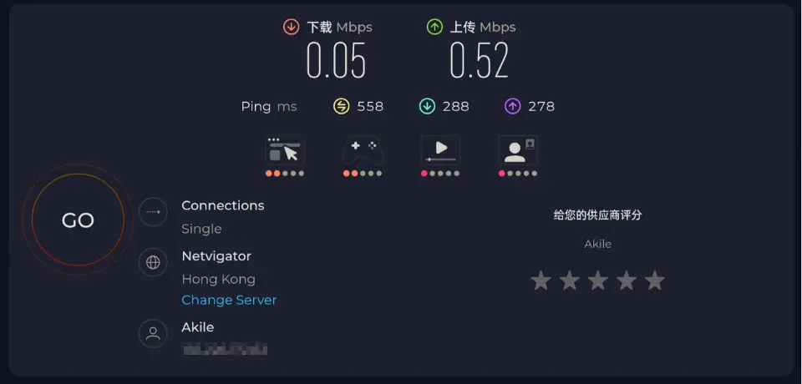Click the purple upload ping icon
Image resolution: width=802 pixels, height=384 pixels.
513,106
